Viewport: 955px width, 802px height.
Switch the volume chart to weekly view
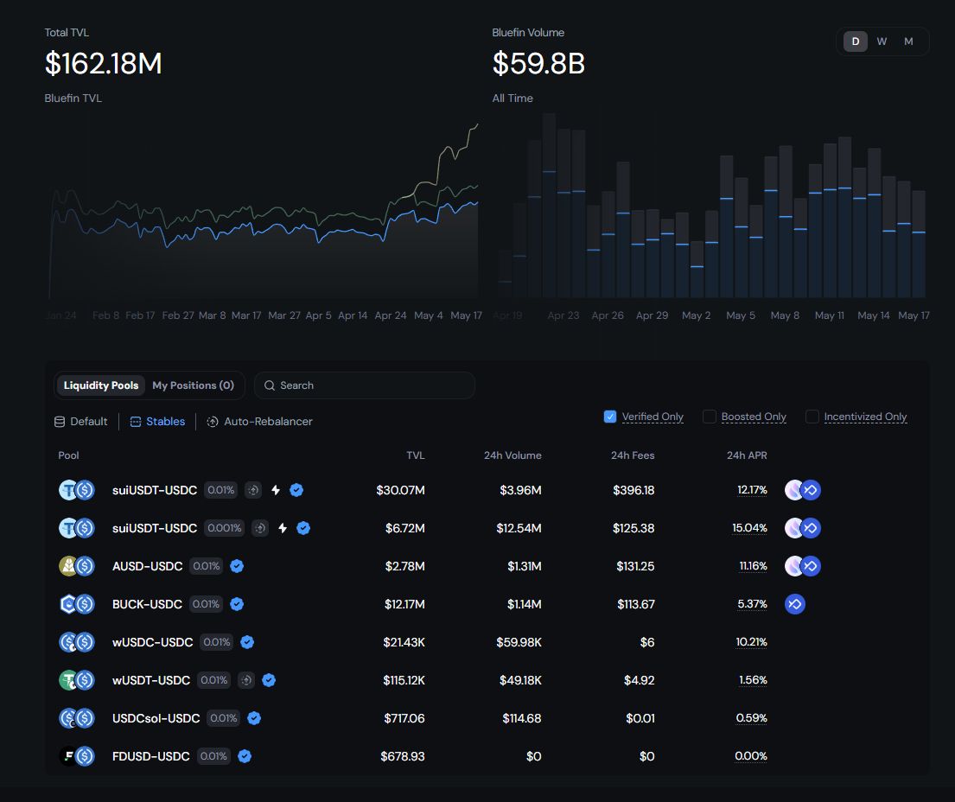(x=882, y=41)
